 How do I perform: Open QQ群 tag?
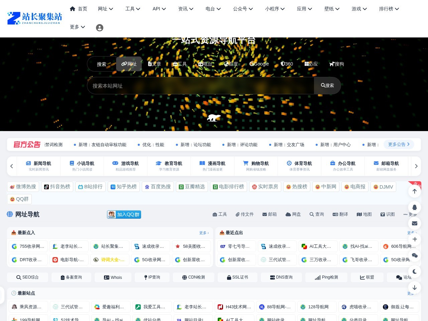click(19, 199)
